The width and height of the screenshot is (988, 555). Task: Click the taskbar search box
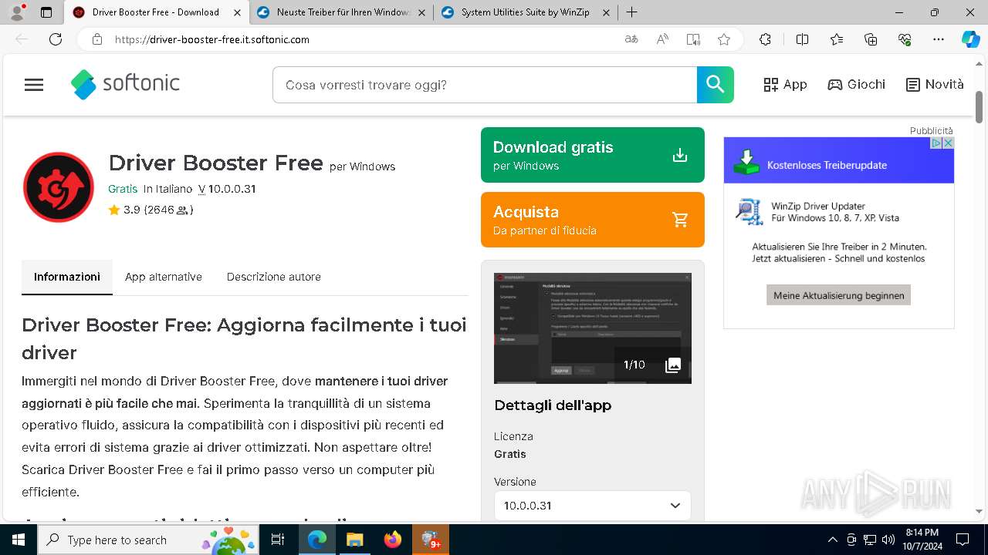coord(148,540)
